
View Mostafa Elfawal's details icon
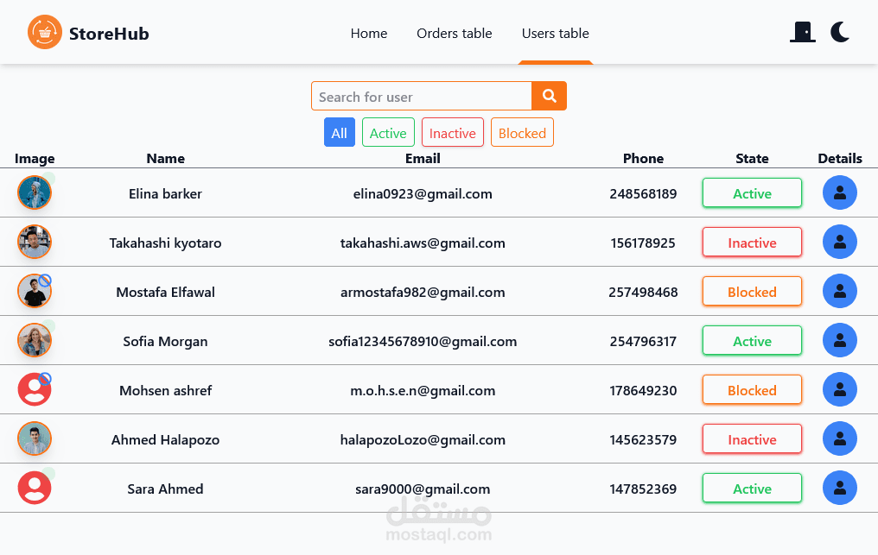[x=839, y=292]
